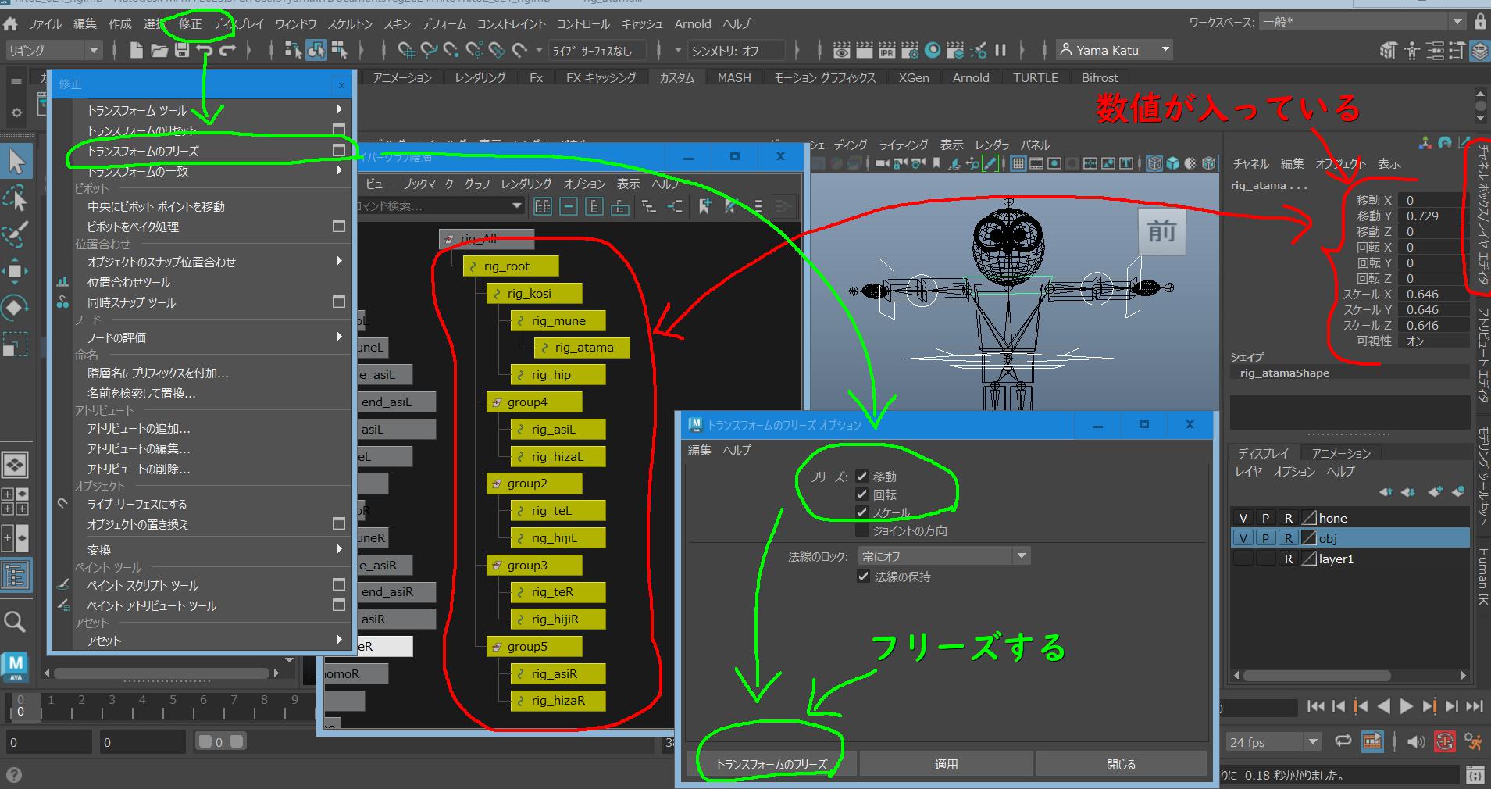Enable snap to points magnet icon

(451, 51)
